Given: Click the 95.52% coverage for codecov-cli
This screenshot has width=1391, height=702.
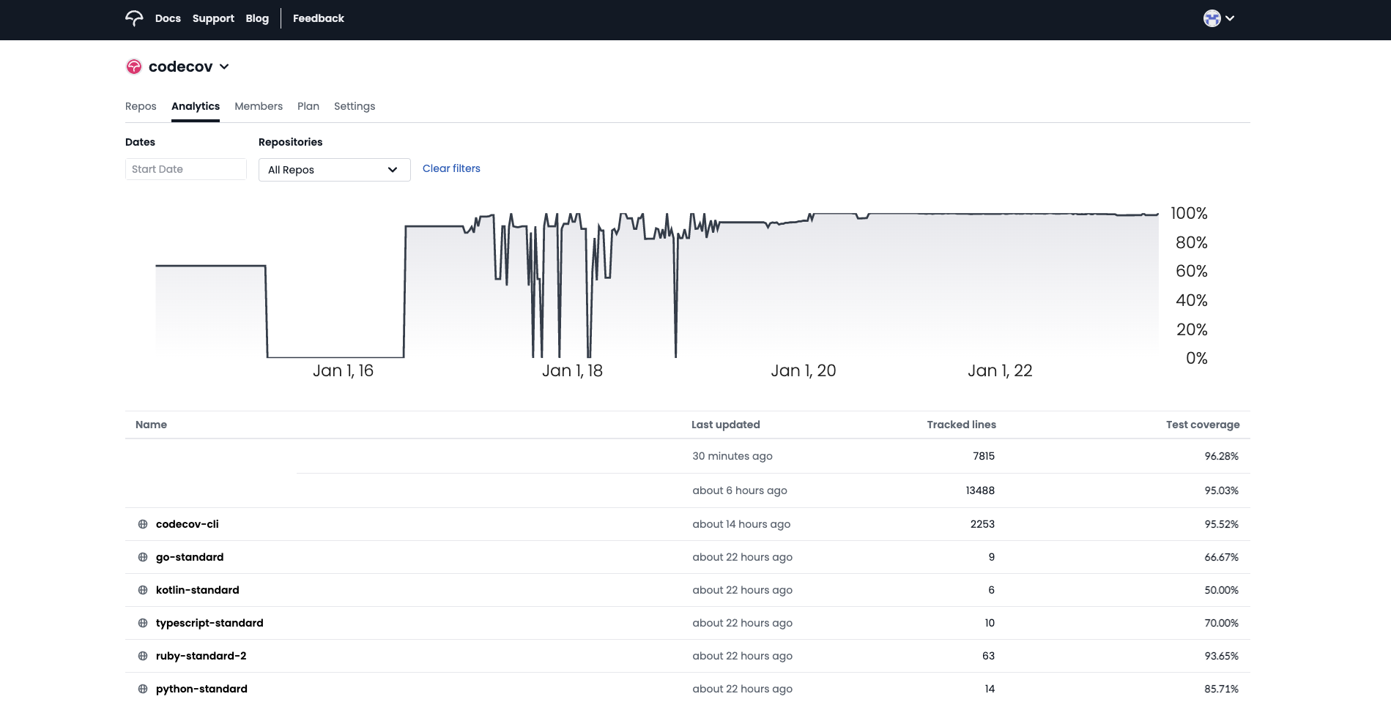Looking at the screenshot, I should pos(1221,524).
